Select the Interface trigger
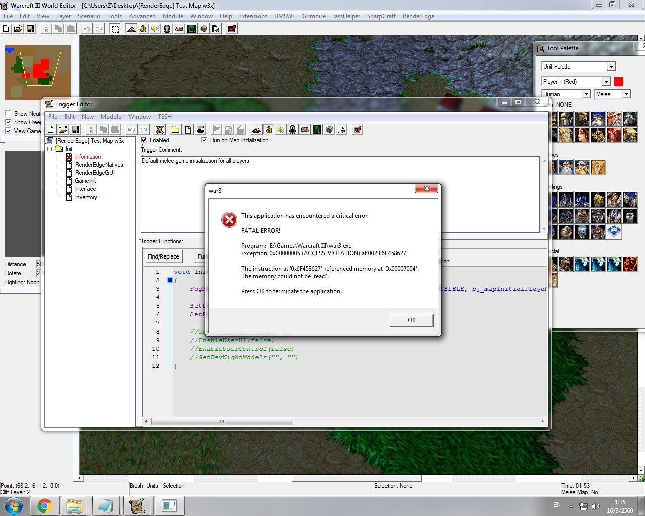This screenshot has height=516, width=645. [85, 189]
